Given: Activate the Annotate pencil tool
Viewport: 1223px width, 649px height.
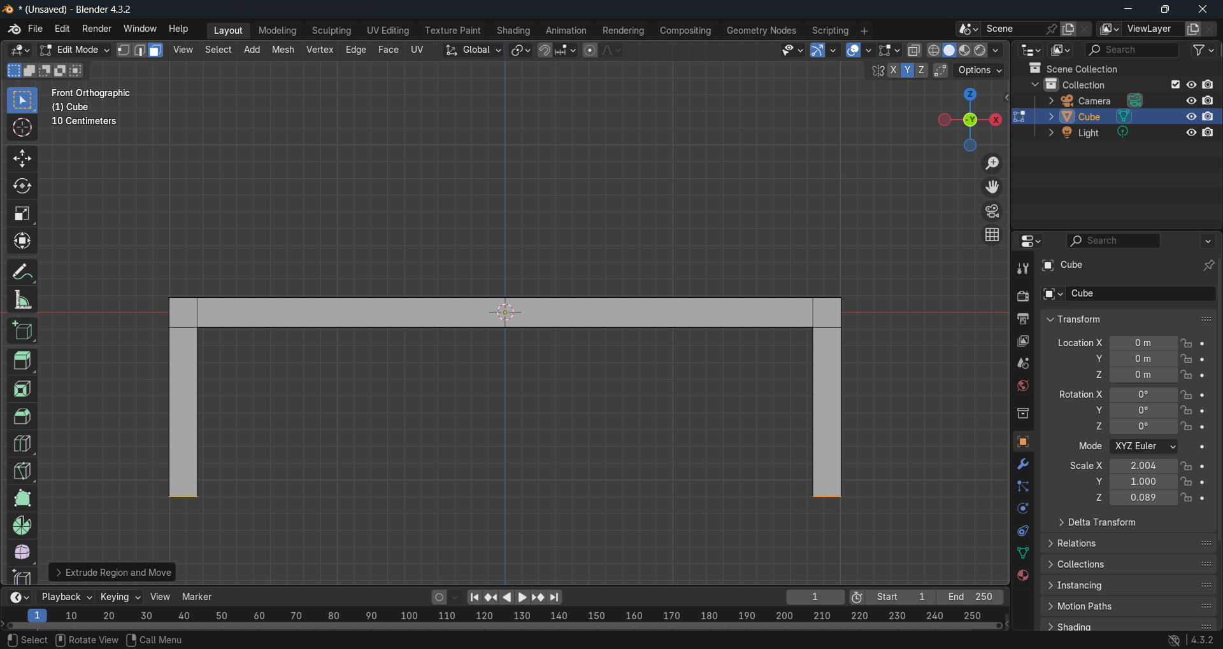Looking at the screenshot, I should 22,273.
